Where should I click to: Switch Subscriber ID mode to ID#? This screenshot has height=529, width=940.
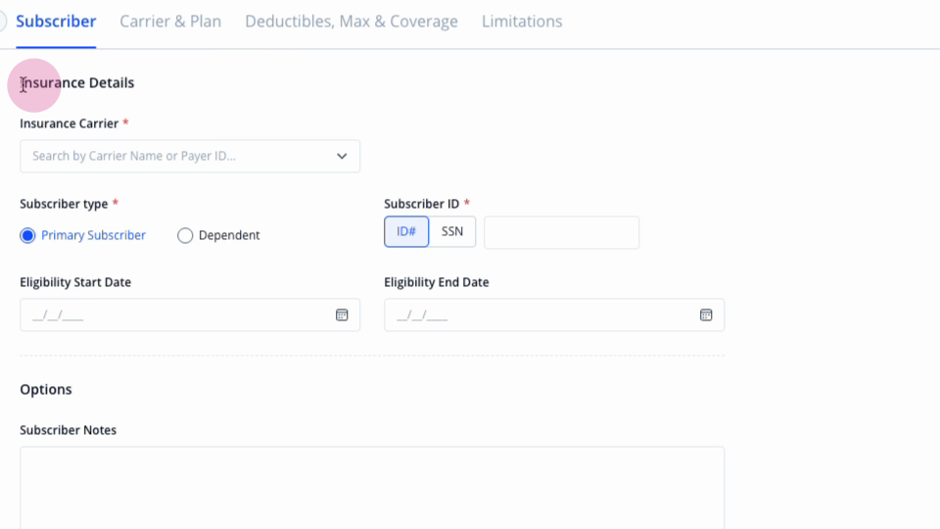[406, 231]
